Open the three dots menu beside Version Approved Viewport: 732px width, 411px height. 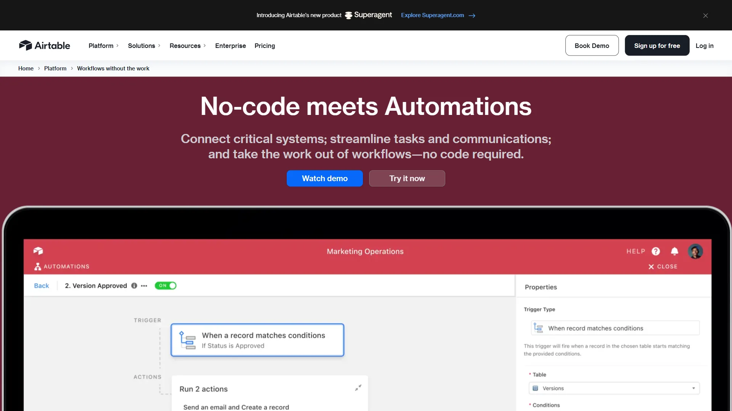(144, 286)
